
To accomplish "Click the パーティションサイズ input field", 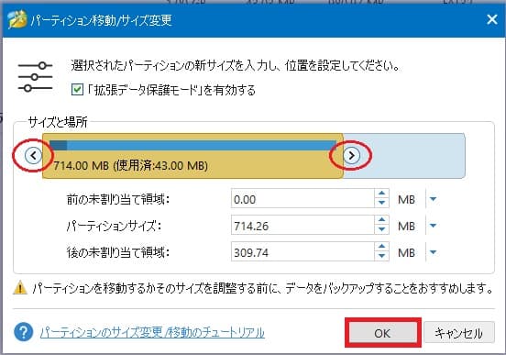I will 302,226.
